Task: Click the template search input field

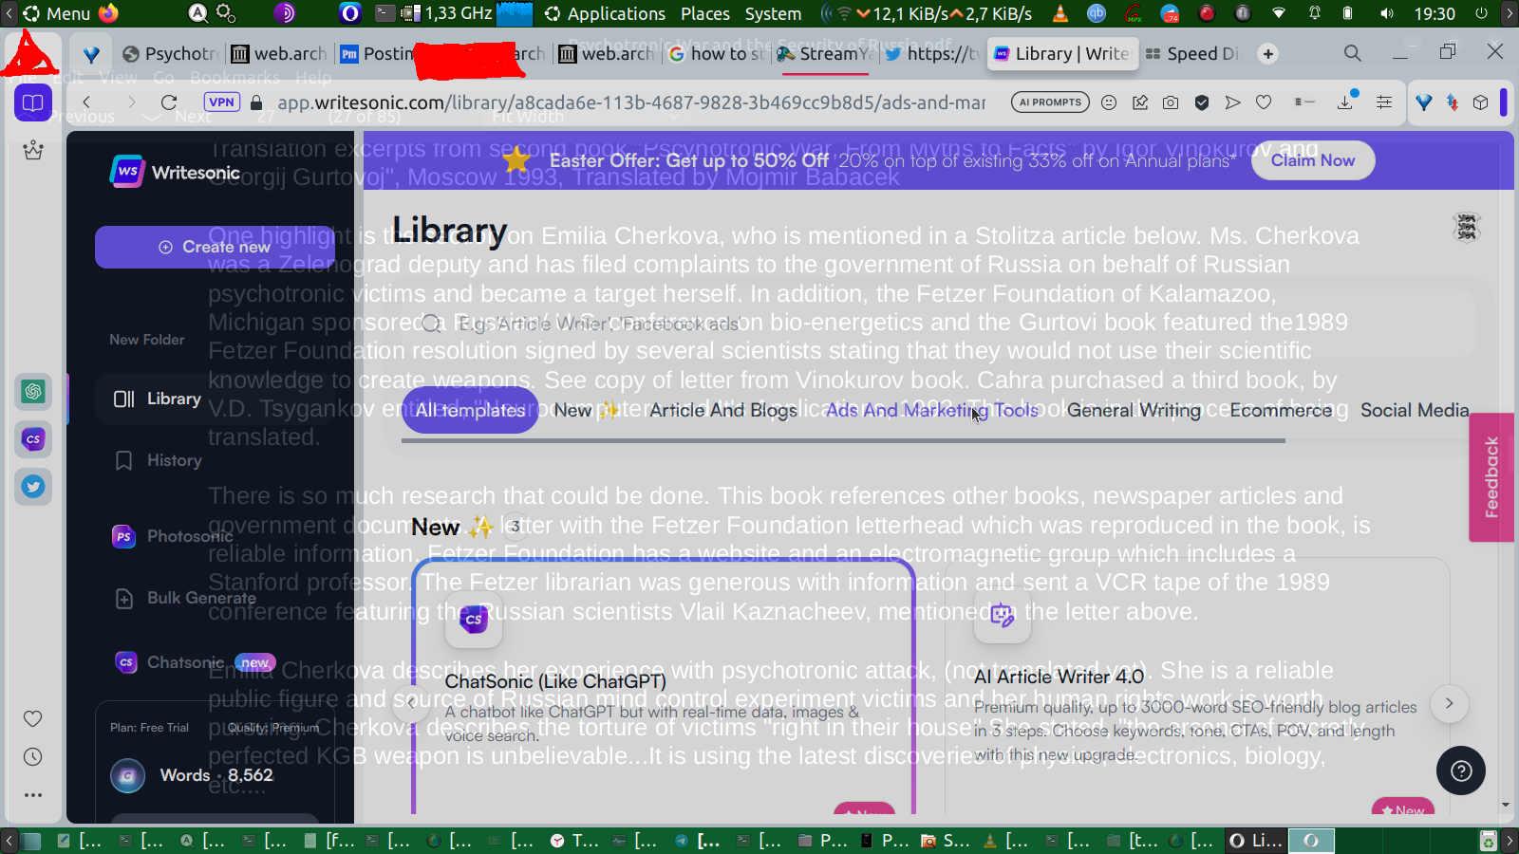Action: [940, 324]
